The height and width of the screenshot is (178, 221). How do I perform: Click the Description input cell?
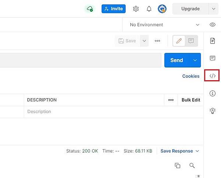coord(113,112)
